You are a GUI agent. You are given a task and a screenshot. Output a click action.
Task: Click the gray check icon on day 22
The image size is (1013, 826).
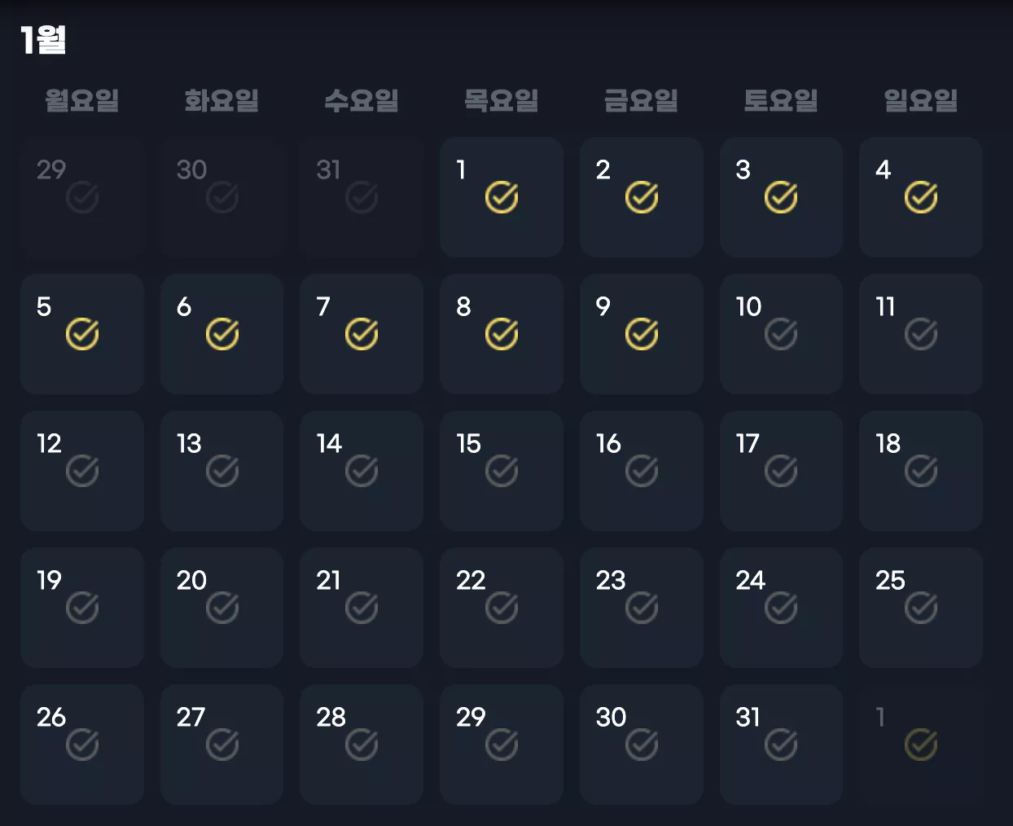pyautogui.click(x=502, y=608)
